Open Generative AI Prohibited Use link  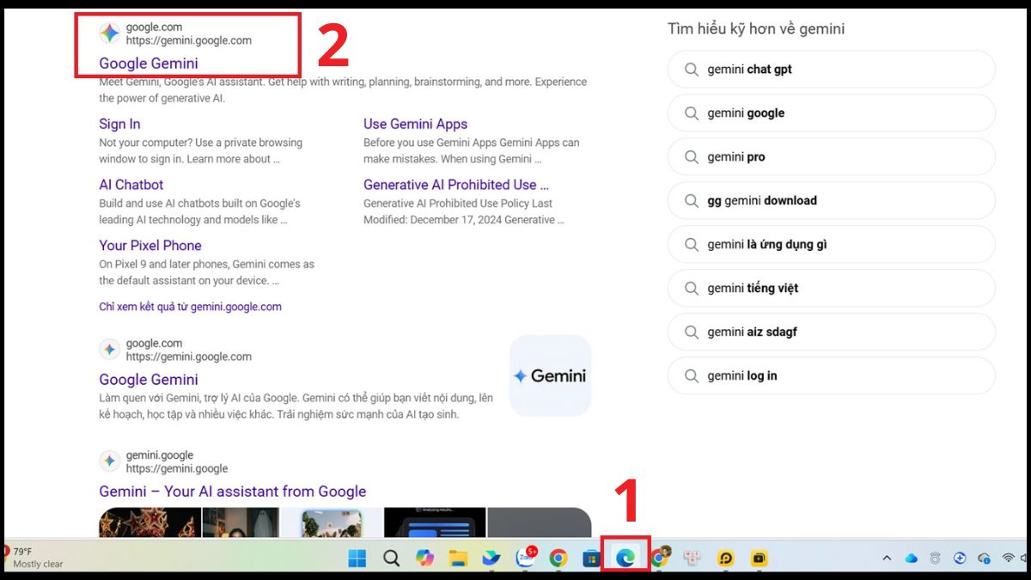[456, 184]
